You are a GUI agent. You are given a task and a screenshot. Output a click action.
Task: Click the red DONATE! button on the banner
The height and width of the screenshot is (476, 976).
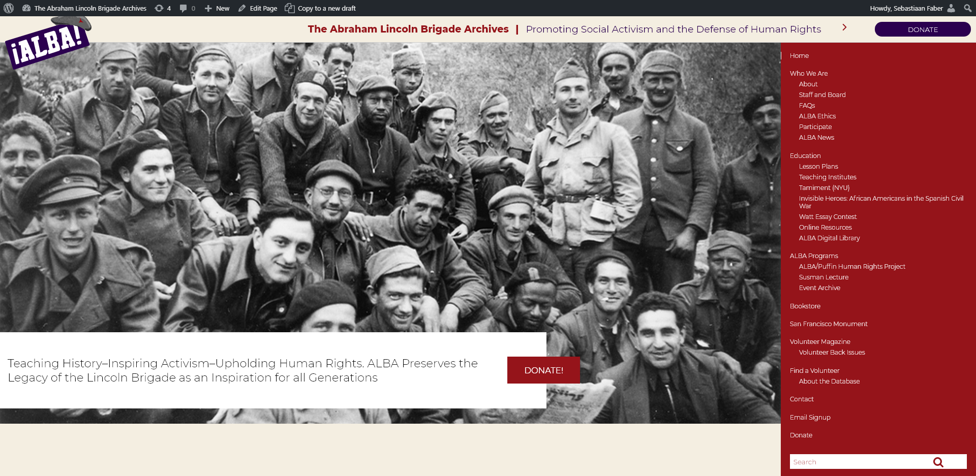pos(543,370)
